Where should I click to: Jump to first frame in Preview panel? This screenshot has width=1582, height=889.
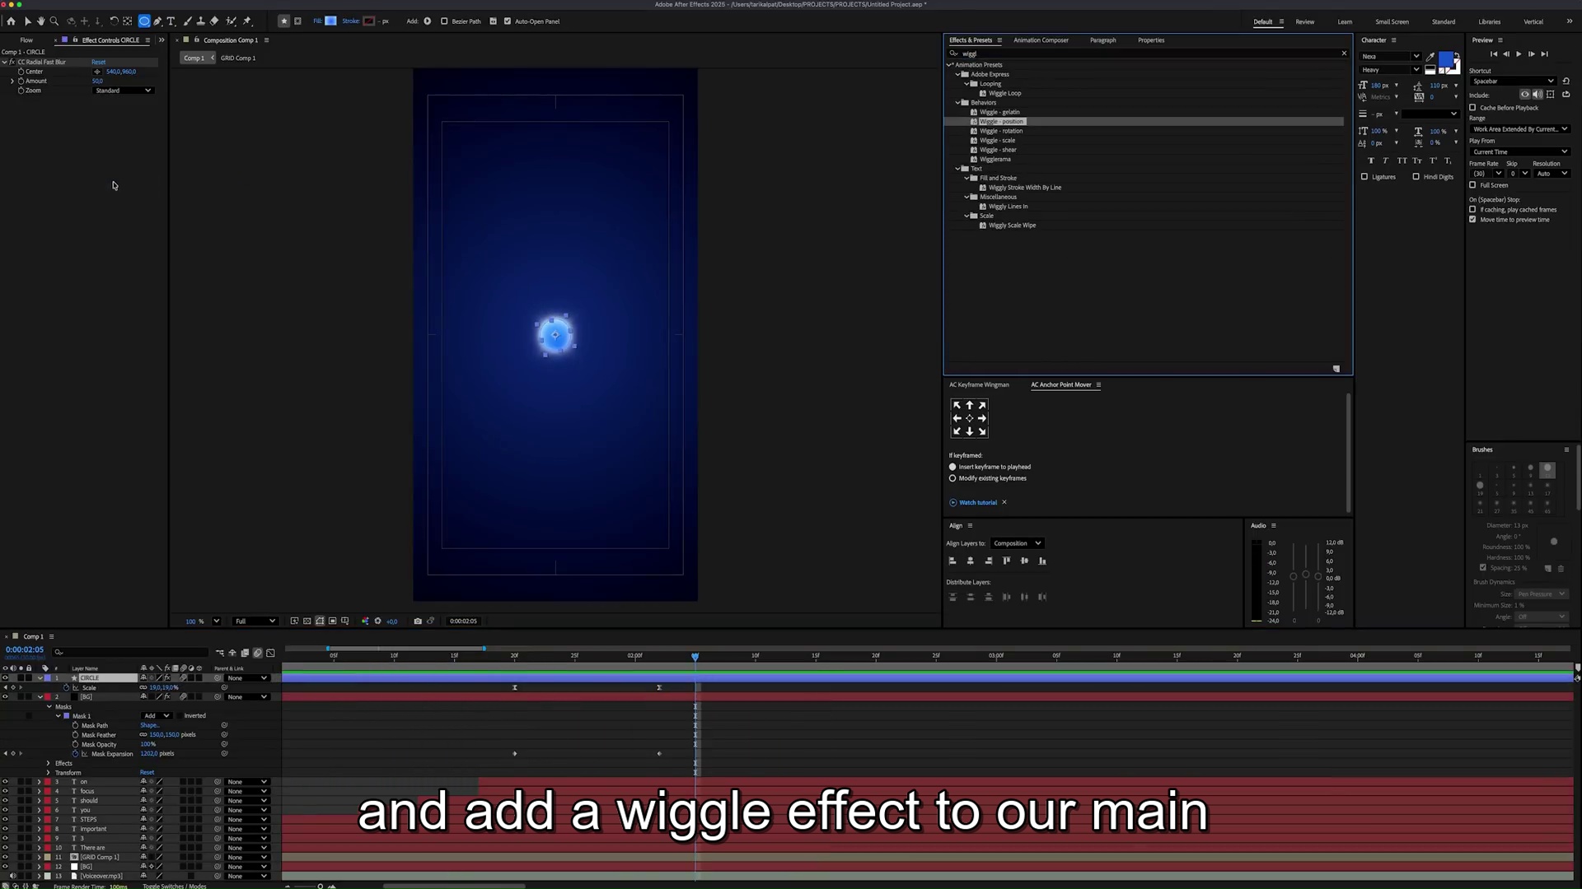pyautogui.click(x=1494, y=54)
